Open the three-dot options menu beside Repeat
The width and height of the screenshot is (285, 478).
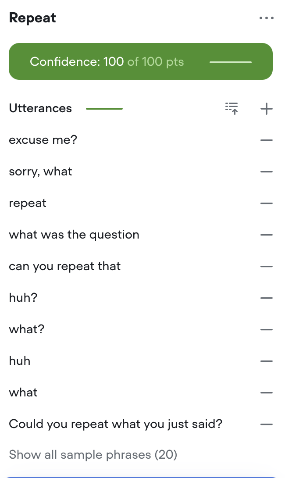click(267, 18)
